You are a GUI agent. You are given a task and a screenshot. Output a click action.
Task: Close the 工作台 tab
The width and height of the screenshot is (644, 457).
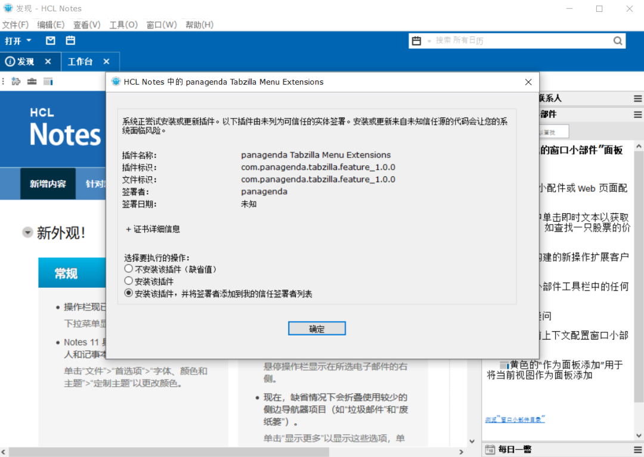pos(106,61)
